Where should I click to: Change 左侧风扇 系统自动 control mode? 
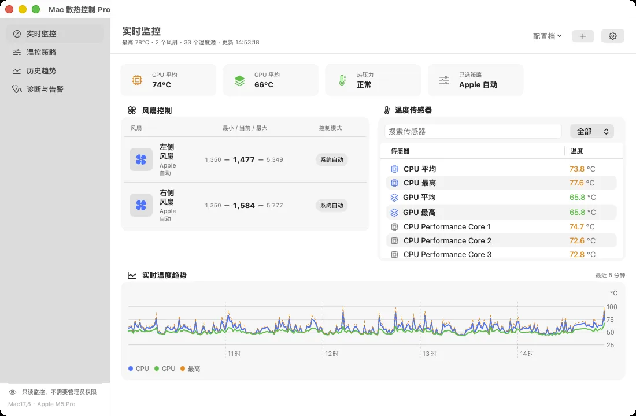click(x=332, y=159)
